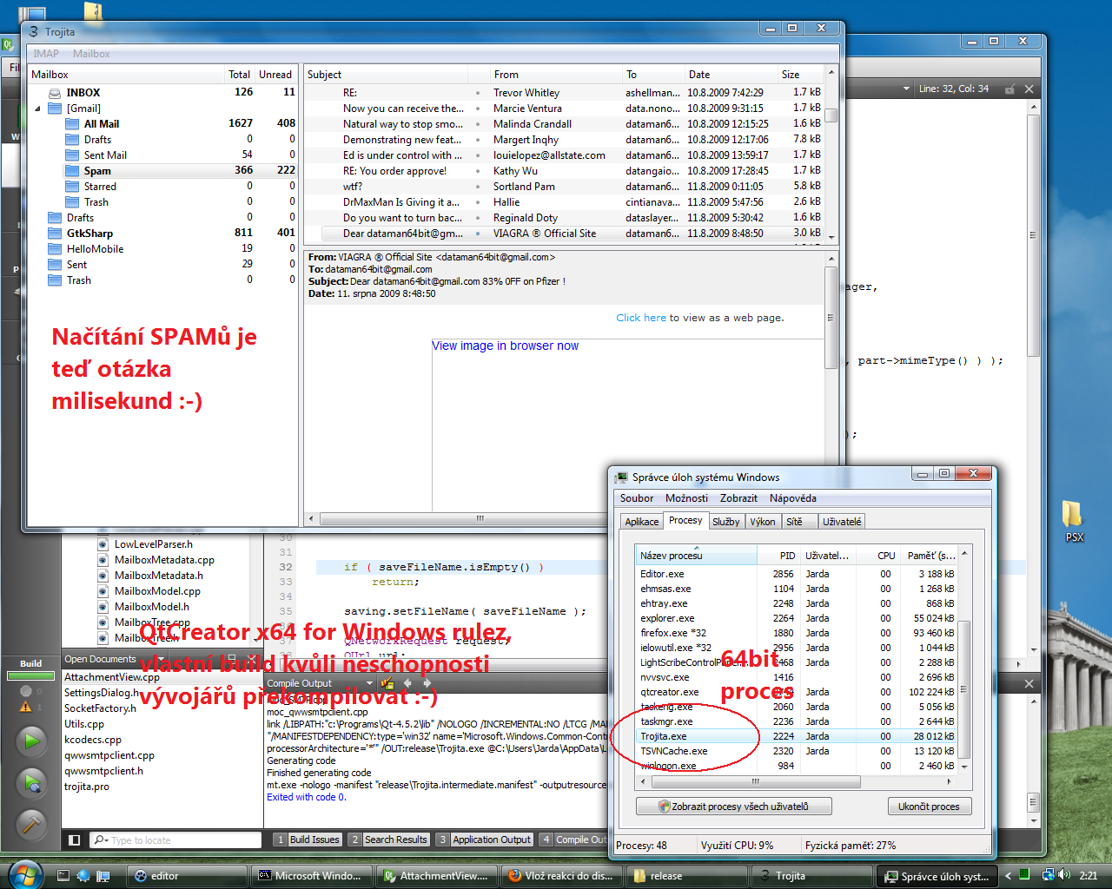Click the split icon in Open Documents header
This screenshot has height=889, width=1112.
coord(232,659)
